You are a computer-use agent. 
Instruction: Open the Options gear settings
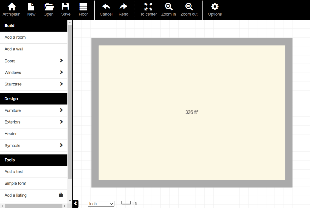click(215, 9)
